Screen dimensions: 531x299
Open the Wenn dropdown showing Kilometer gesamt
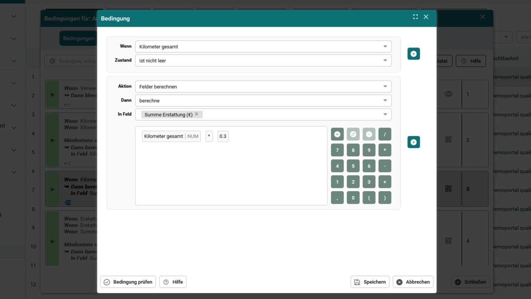click(263, 46)
